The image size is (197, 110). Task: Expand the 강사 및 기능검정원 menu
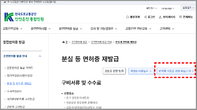(x=104, y=29)
